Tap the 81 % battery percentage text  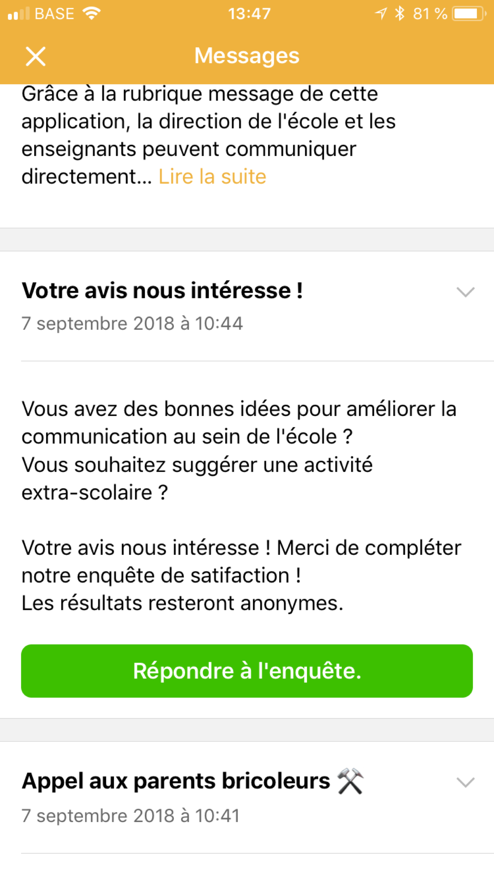(x=430, y=14)
